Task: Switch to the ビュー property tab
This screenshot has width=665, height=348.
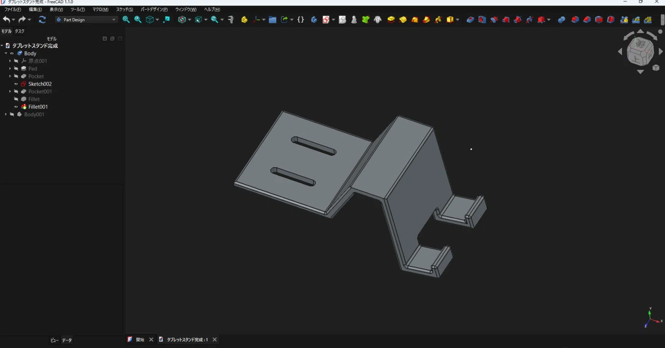Action: [x=55, y=340]
